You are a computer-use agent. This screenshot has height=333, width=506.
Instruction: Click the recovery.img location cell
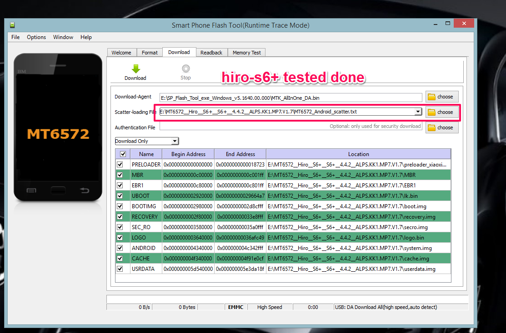click(359, 217)
